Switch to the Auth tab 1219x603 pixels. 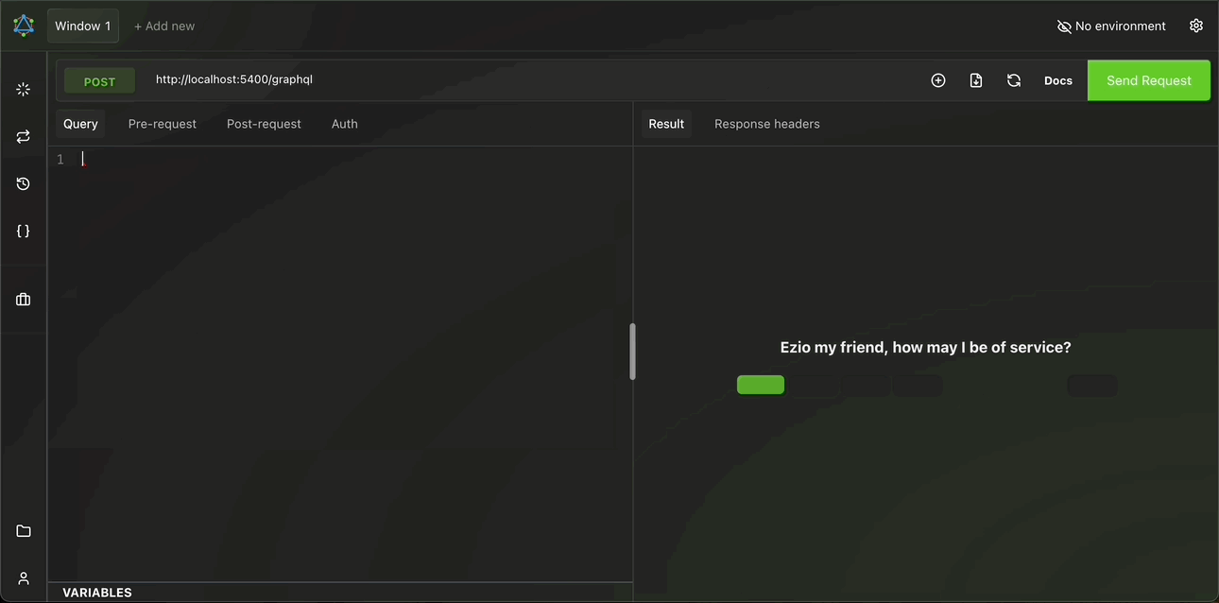344,124
